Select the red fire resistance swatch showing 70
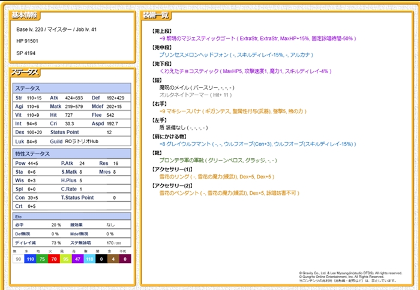The height and width of the screenshot is (290, 420). [x=54, y=259]
